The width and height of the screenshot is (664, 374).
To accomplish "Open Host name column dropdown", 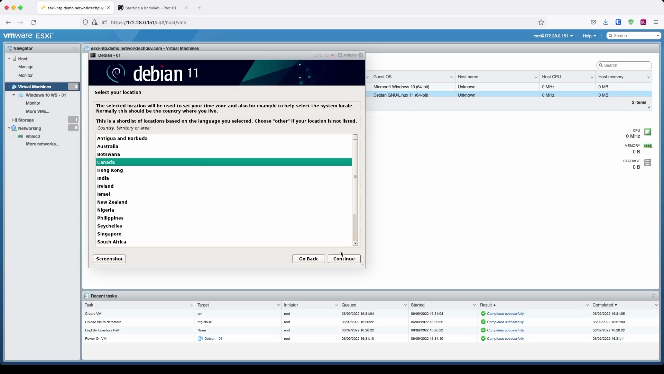I will pyautogui.click(x=536, y=77).
